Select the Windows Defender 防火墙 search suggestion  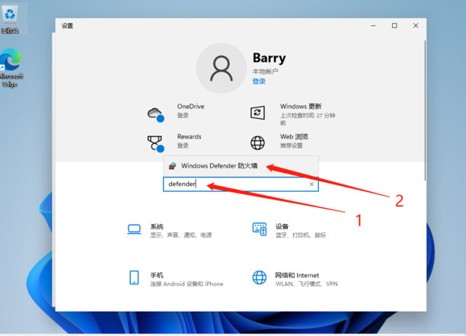(241, 166)
